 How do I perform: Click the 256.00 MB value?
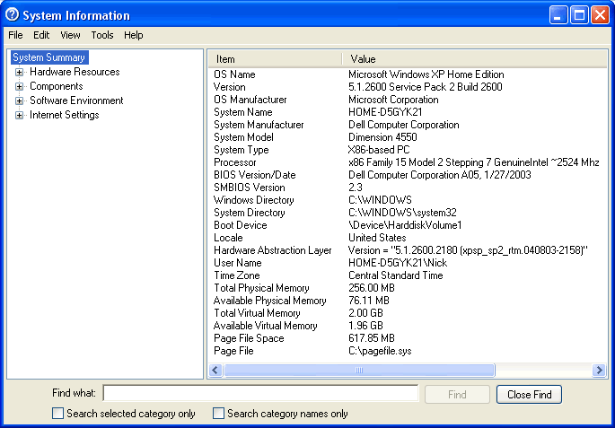[x=371, y=288]
